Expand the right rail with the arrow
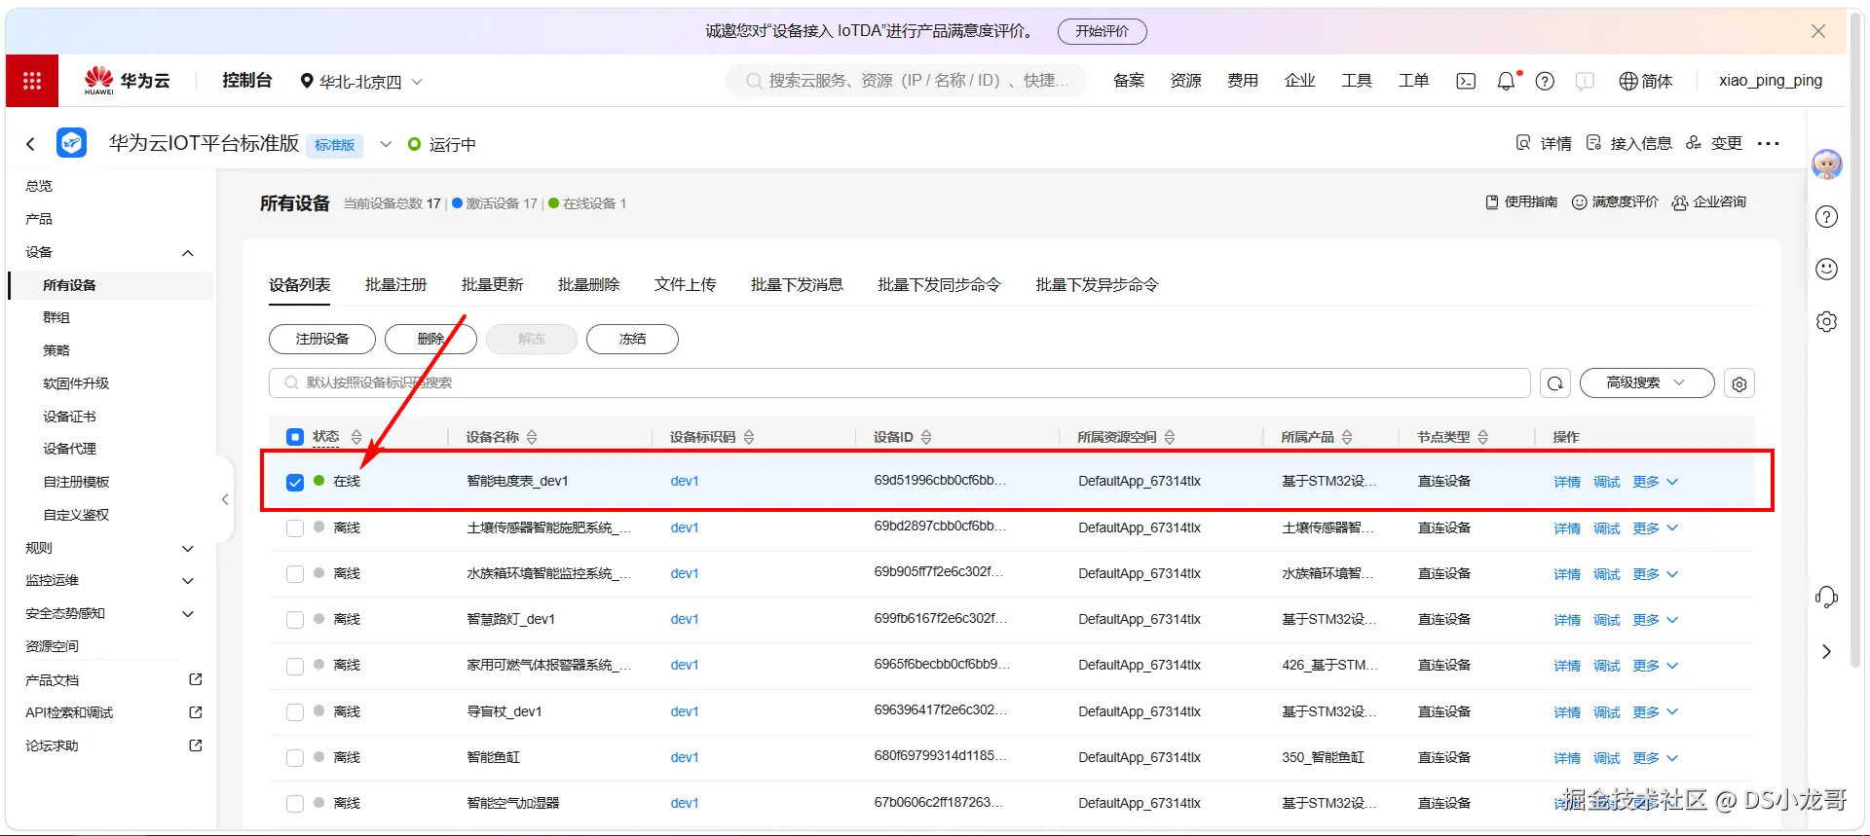The image size is (1870, 836). coord(1826,651)
